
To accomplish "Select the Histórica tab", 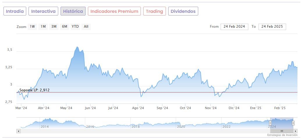I will [73, 11].
